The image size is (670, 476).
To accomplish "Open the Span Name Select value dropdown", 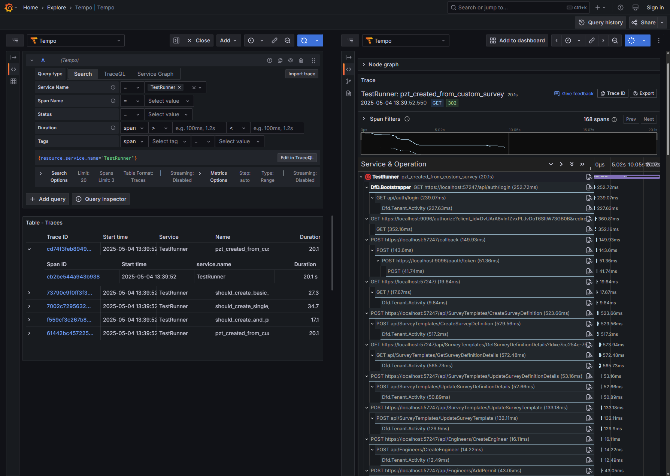I will coord(169,101).
